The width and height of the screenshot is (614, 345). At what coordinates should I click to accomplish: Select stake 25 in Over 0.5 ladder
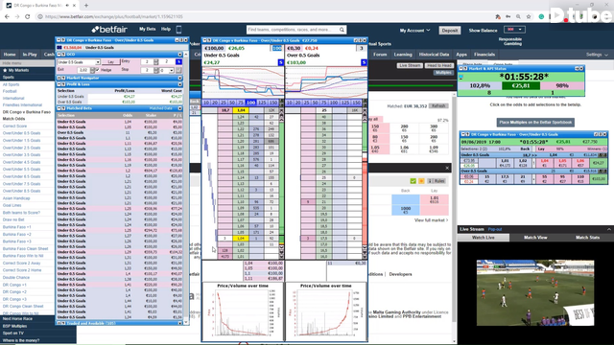307,103
